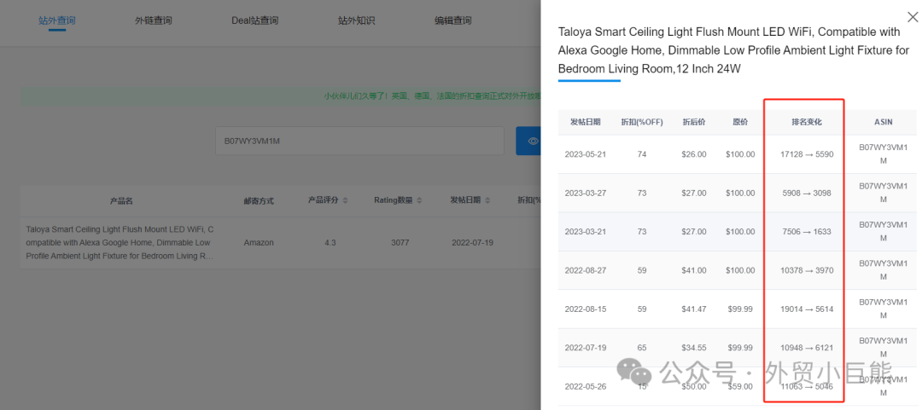The height and width of the screenshot is (410, 922).
Task: Go to the 站外知识 tab
Action: tap(356, 20)
